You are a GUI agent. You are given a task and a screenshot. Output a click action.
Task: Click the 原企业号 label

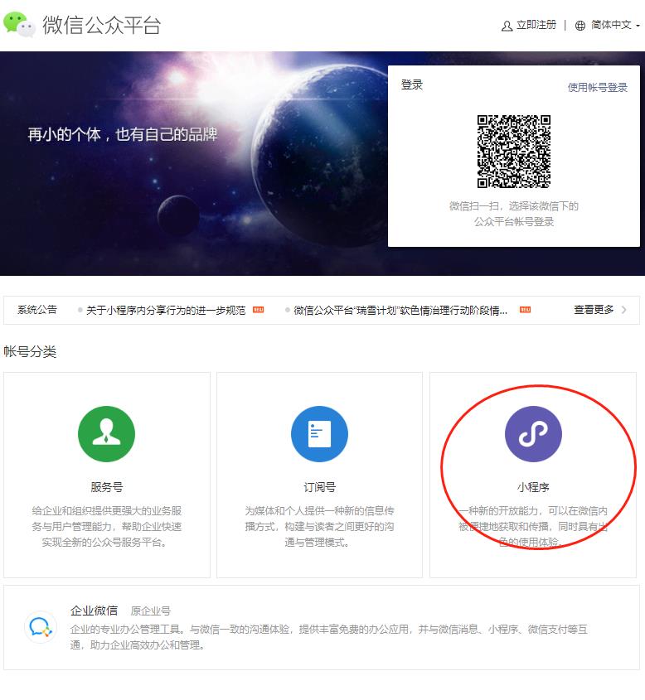(x=151, y=611)
